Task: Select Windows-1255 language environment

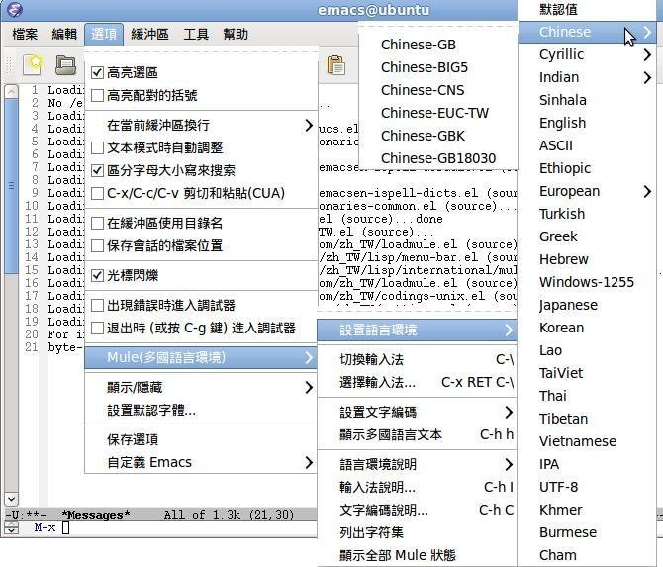Action: 587,282
